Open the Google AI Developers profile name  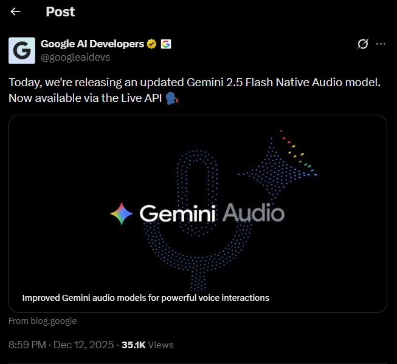92,44
